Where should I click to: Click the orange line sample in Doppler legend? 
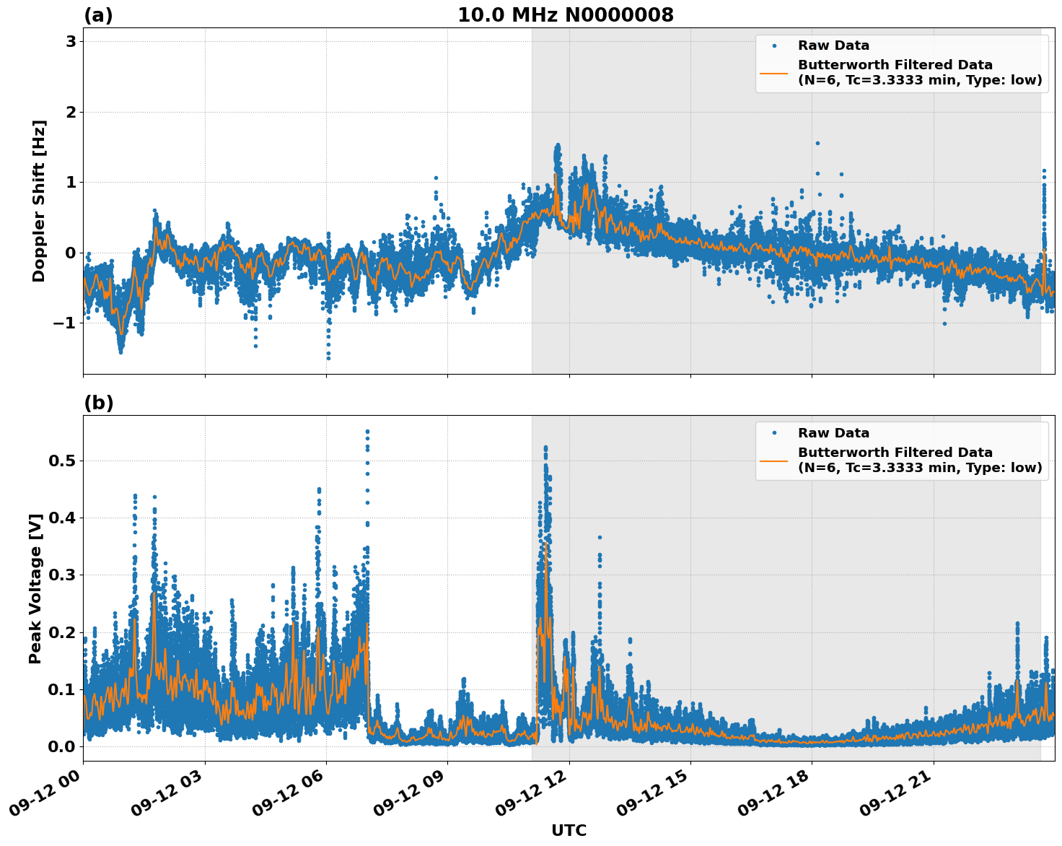[x=774, y=73]
